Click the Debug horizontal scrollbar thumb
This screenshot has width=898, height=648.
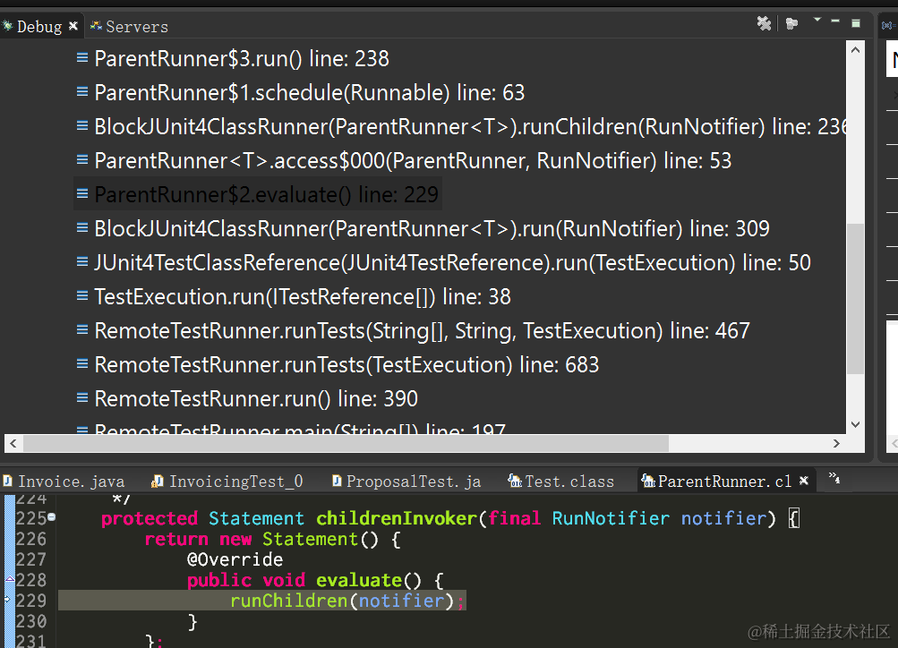(346, 443)
